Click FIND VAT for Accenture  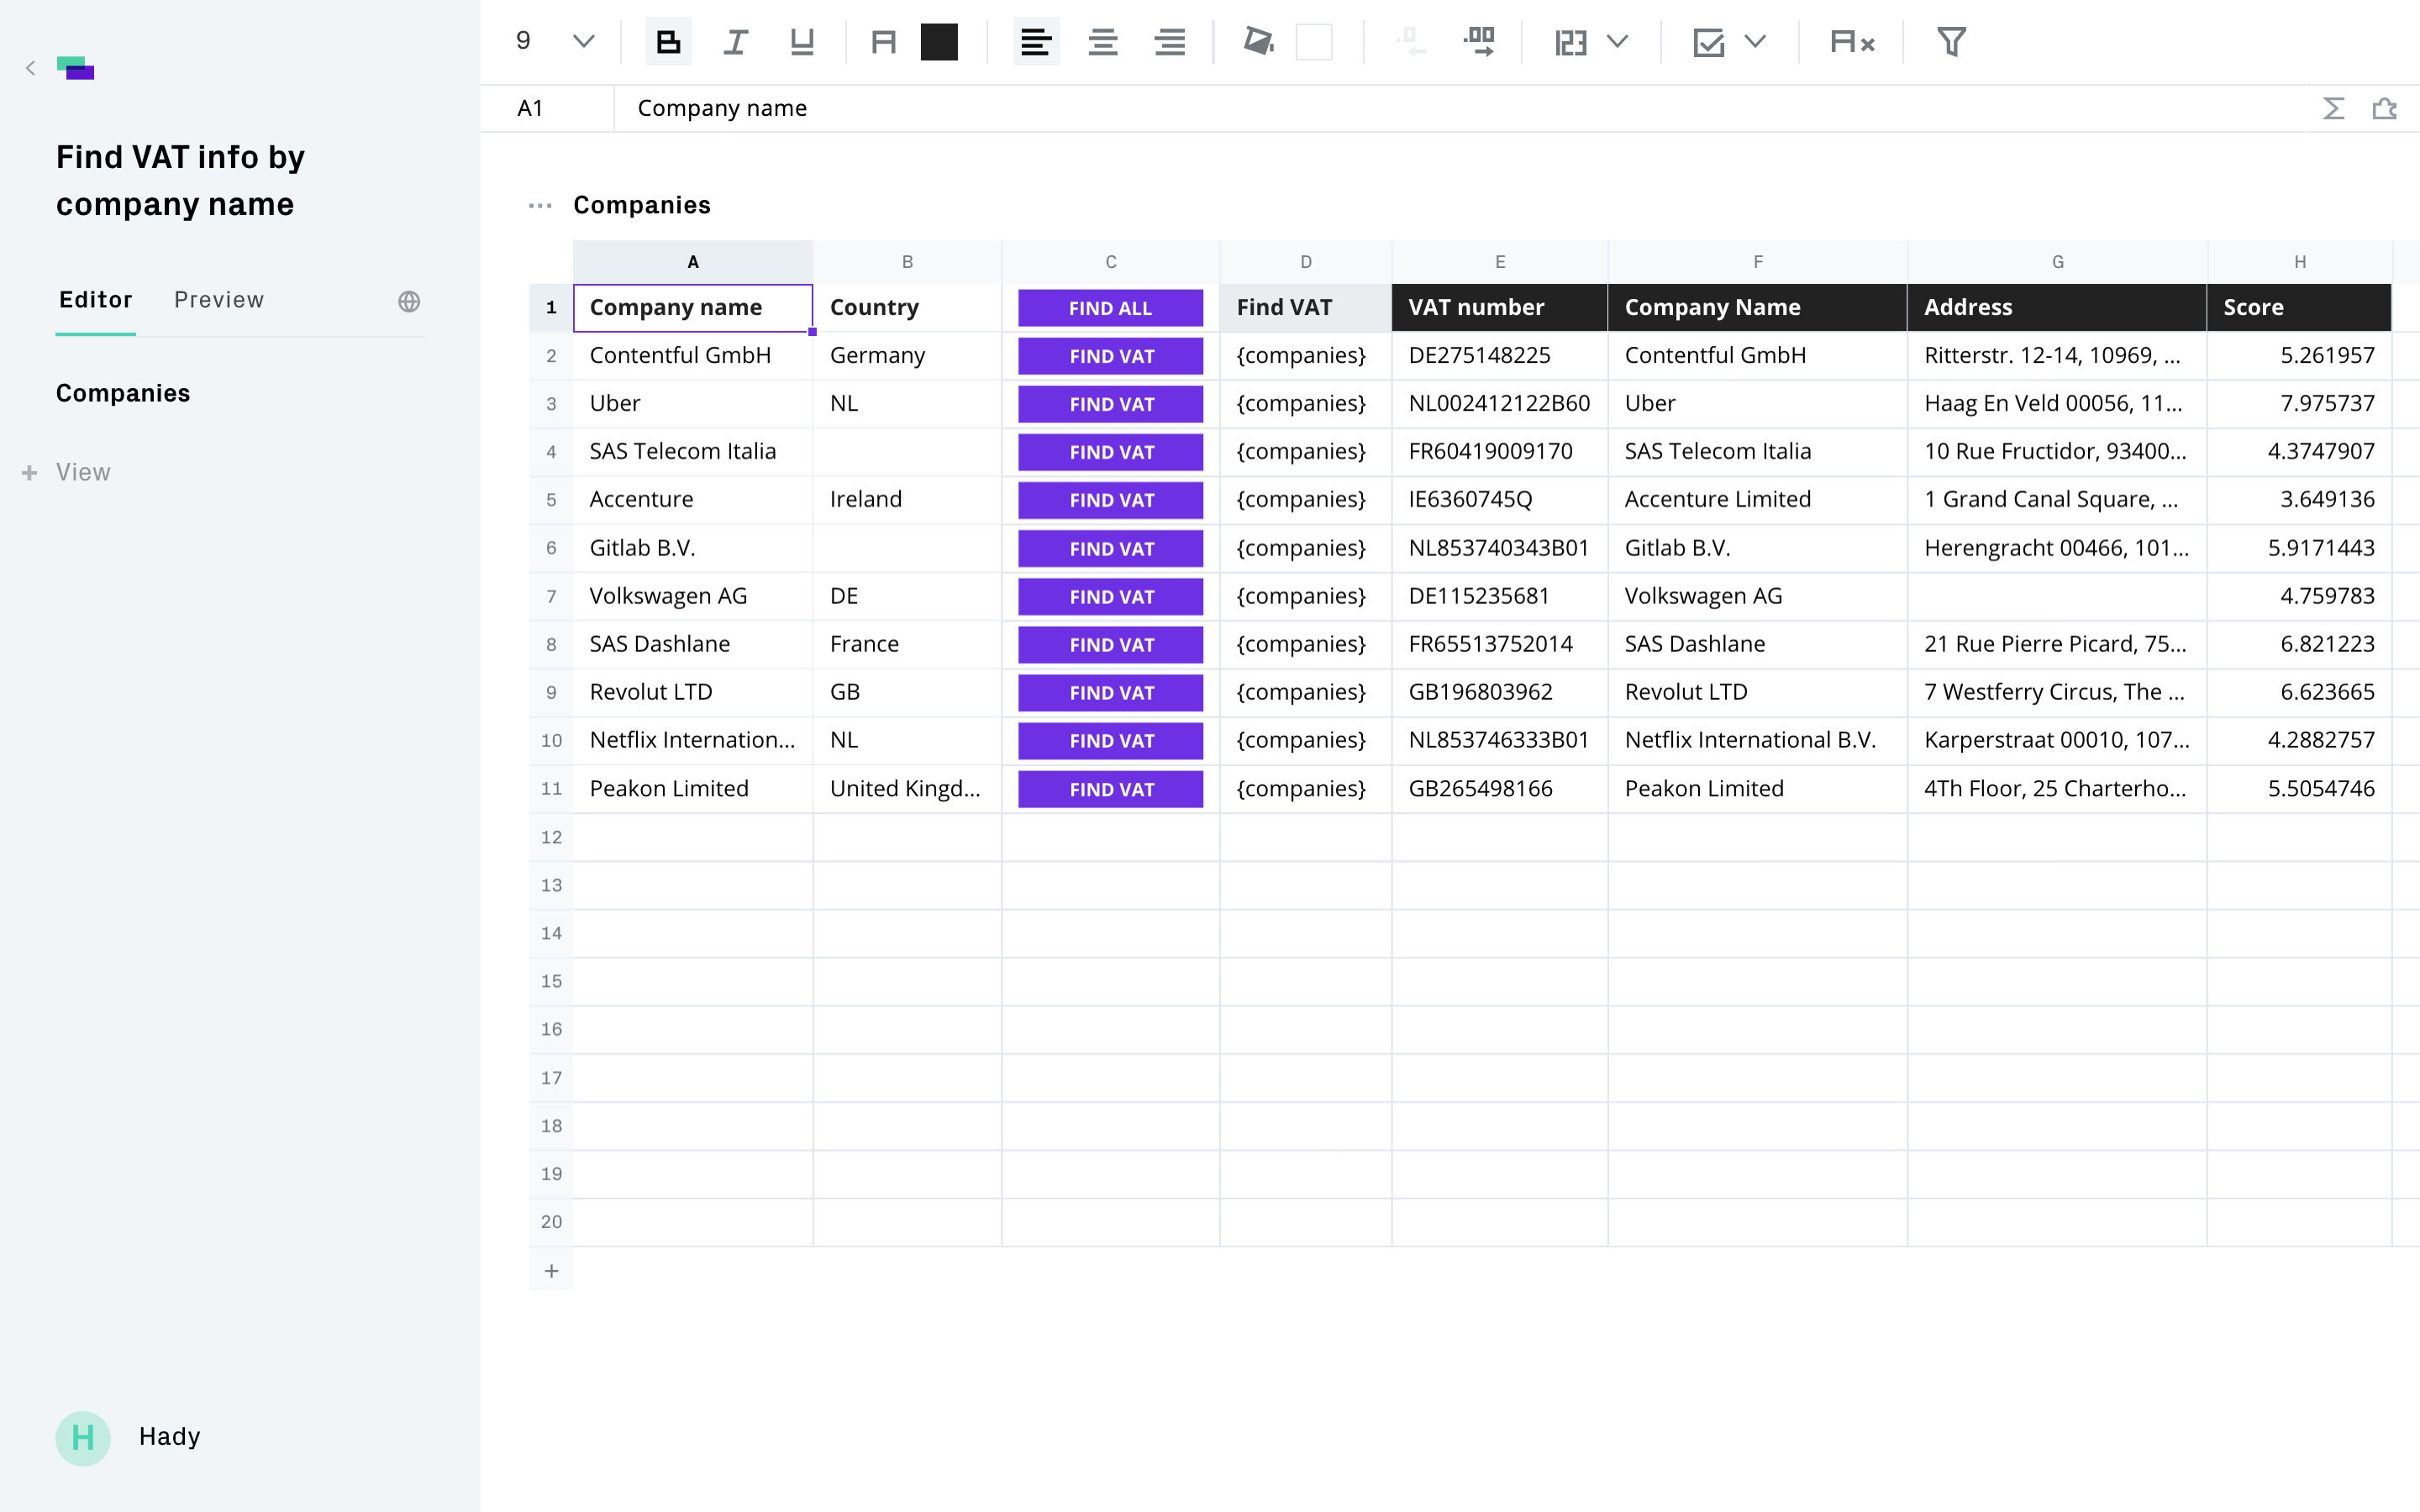click(x=1110, y=500)
